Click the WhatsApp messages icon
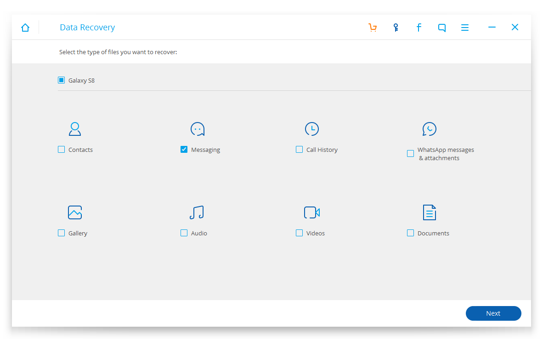 pyautogui.click(x=429, y=129)
